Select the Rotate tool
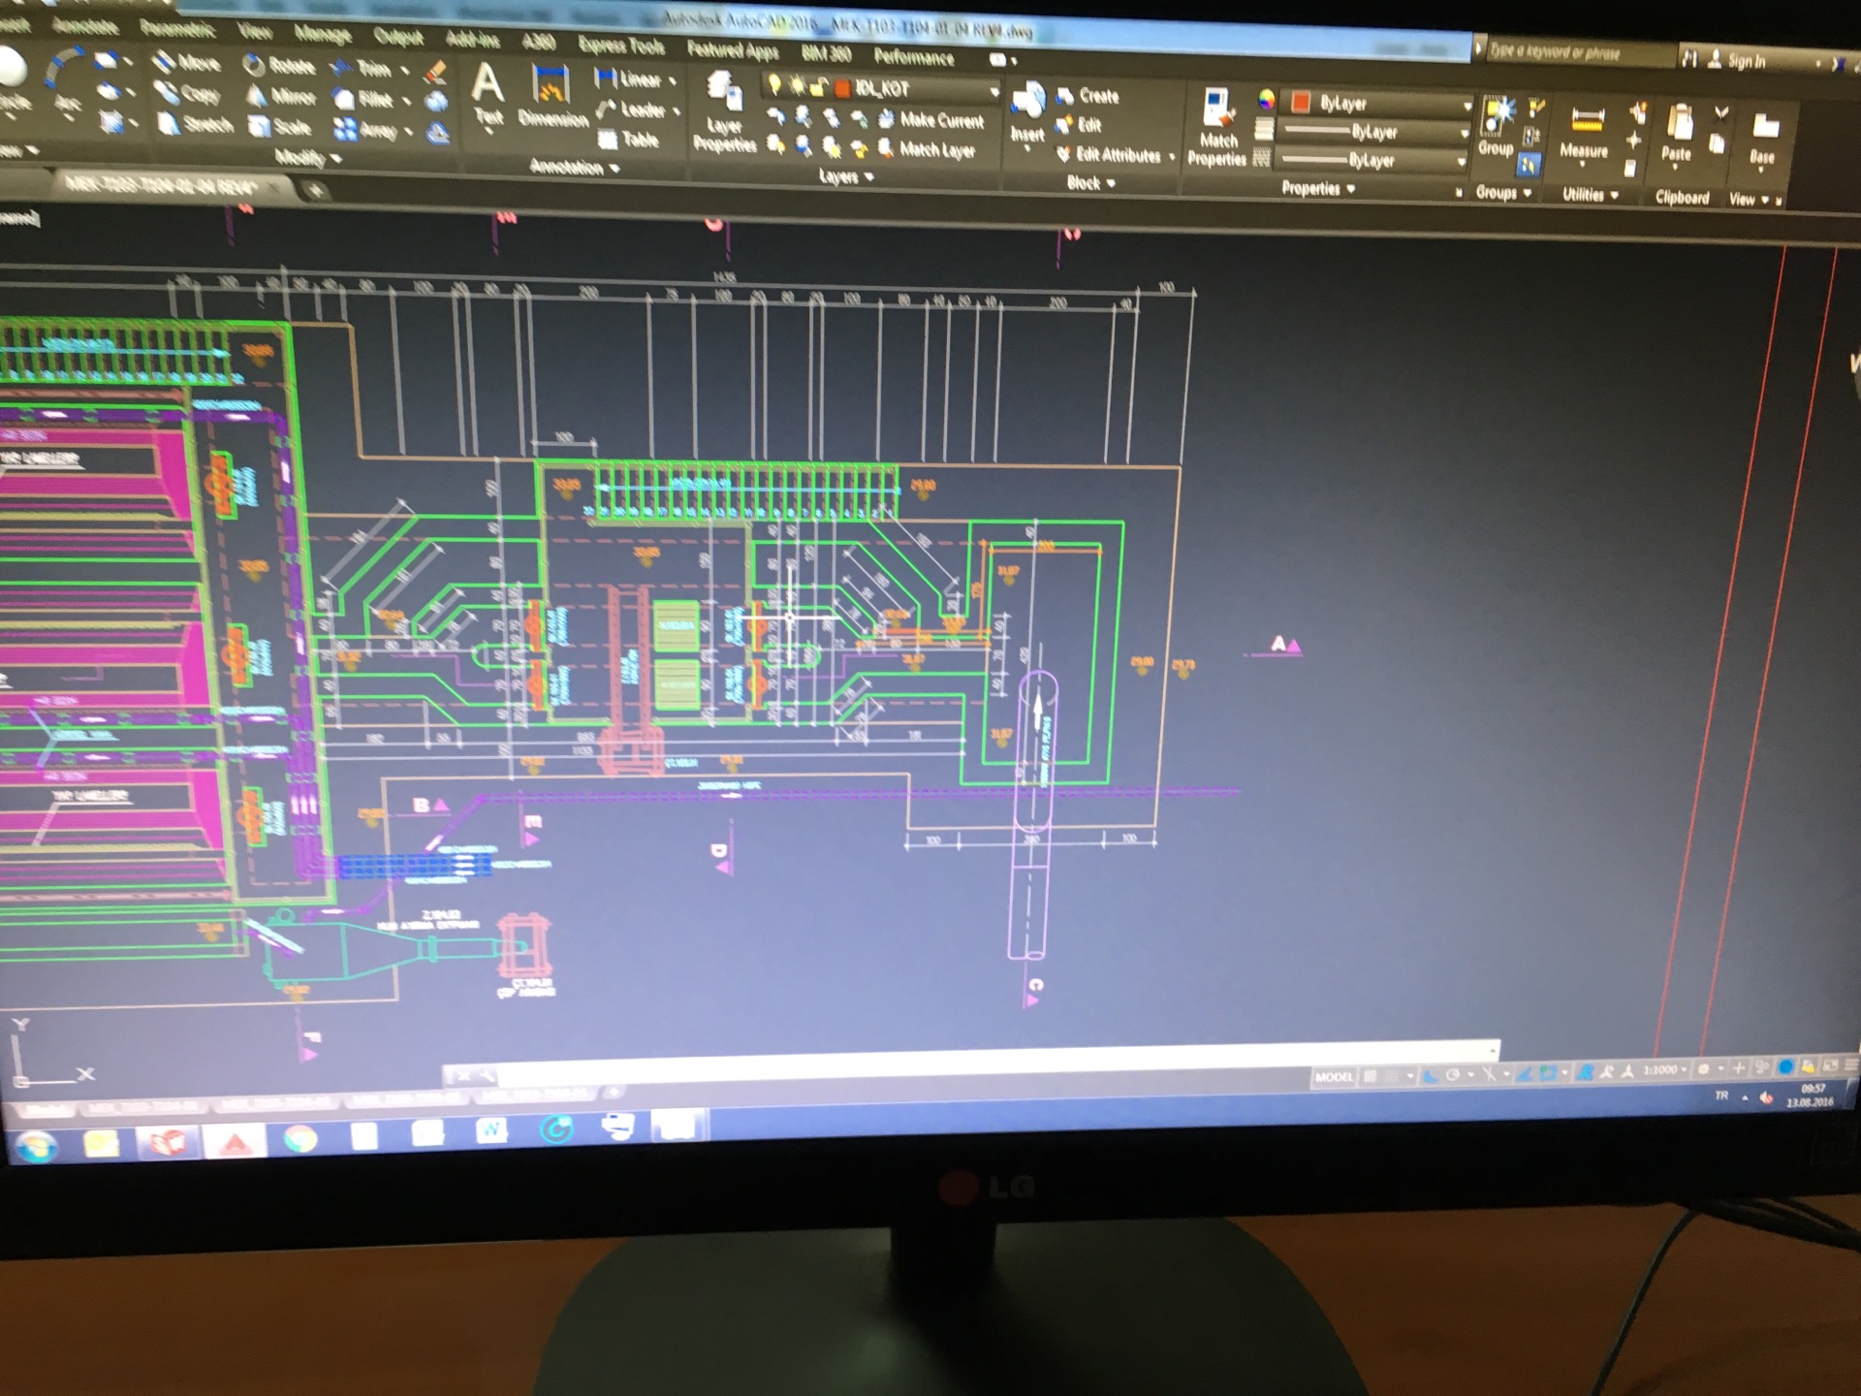 279,66
